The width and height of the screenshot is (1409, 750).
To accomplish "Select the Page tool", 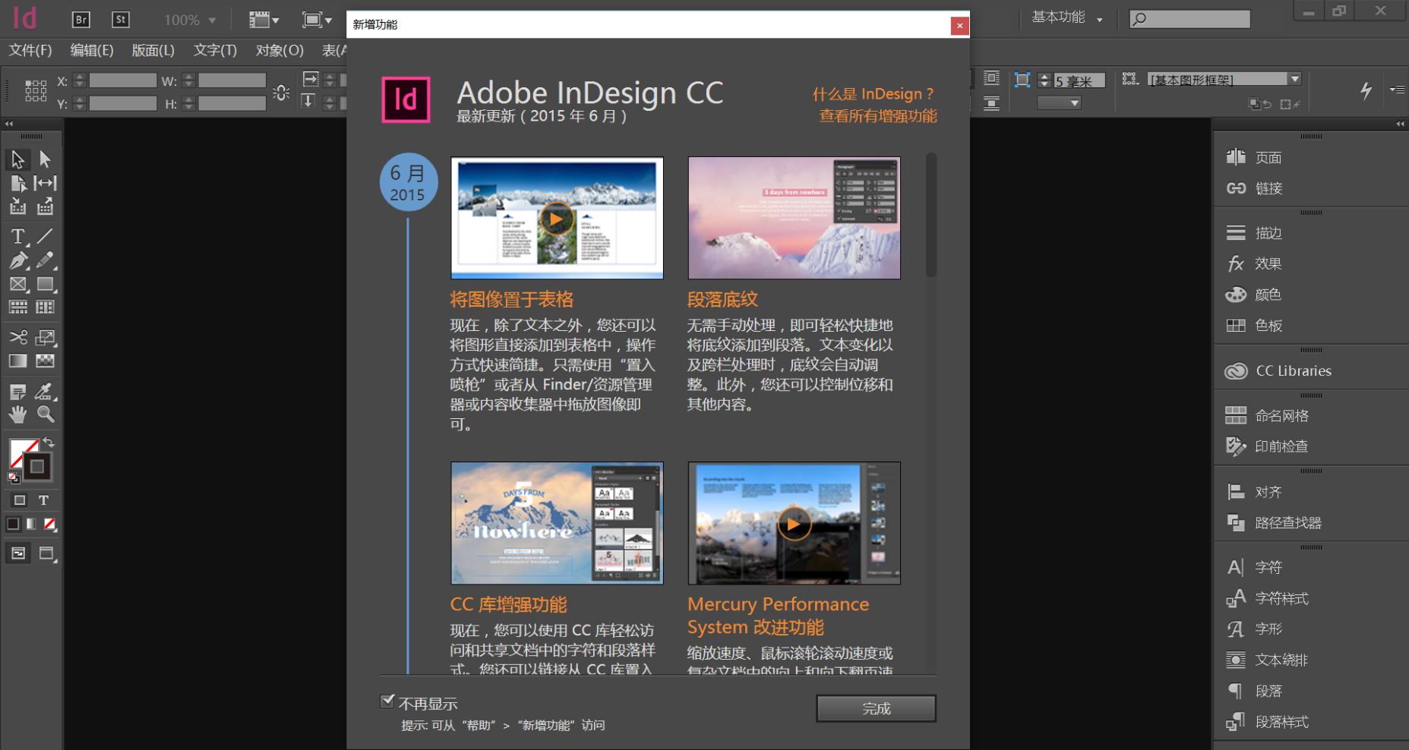I will pos(18,183).
